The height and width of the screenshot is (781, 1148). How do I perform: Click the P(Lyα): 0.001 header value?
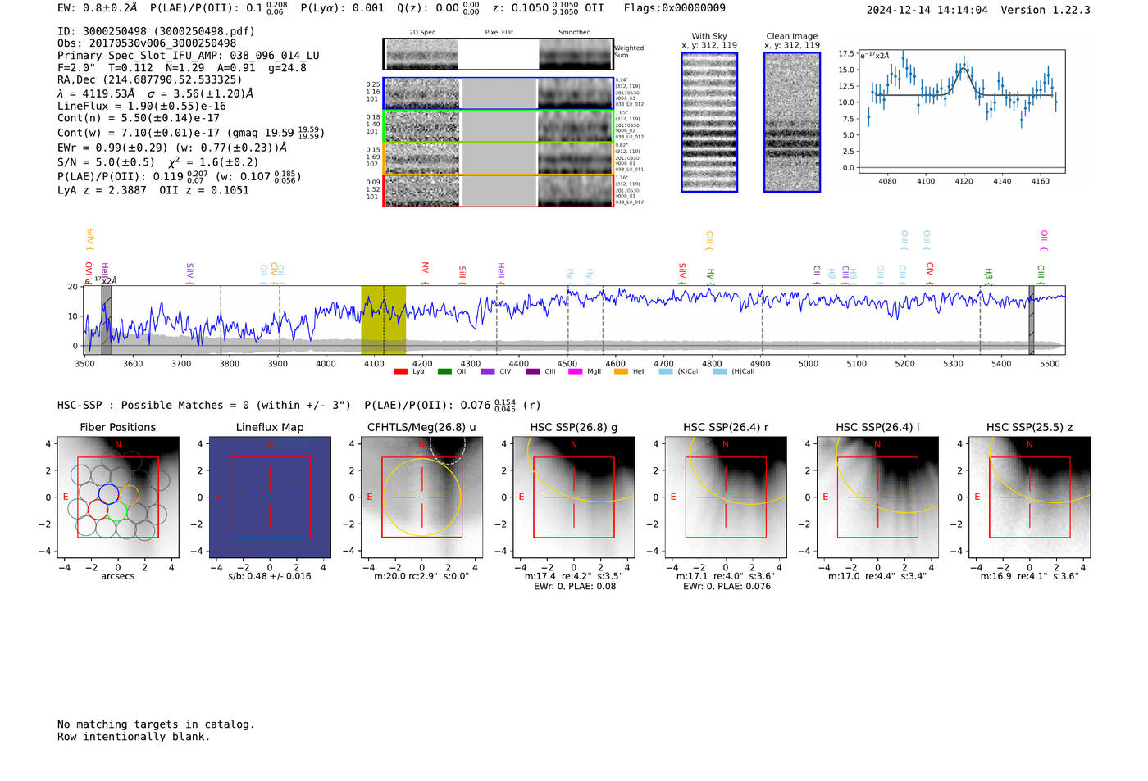tap(342, 8)
